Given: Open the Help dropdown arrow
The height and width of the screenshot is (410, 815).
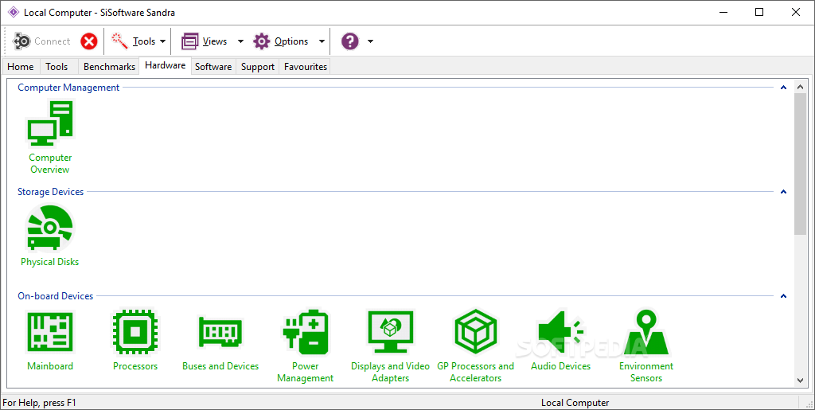Looking at the screenshot, I should (370, 41).
